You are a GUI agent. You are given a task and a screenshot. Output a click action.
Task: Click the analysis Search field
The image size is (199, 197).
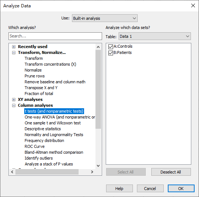coord(55,36)
